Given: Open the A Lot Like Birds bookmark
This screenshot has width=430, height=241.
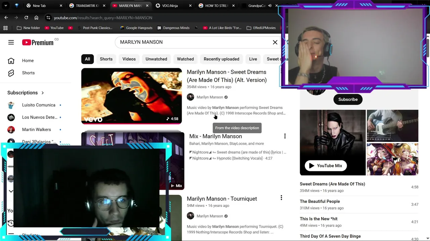Looking at the screenshot, I should pyautogui.click(x=222, y=28).
